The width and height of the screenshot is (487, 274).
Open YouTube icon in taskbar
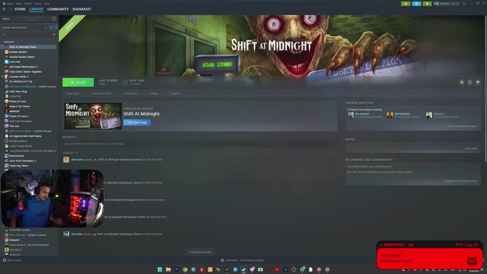point(277,270)
